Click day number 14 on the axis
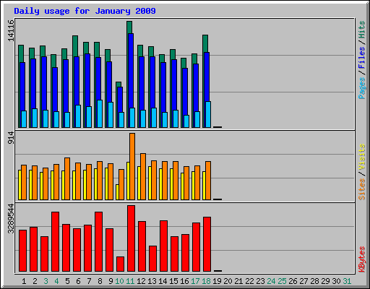Screen dimensions: 370x289 tap(163, 281)
